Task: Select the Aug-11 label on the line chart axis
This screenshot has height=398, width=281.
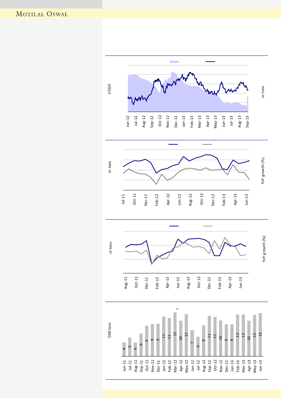Action: (126, 283)
